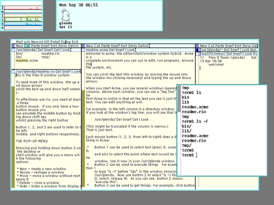Click the 'n' graph row in stats
The image size is (274, 205).
23,12
